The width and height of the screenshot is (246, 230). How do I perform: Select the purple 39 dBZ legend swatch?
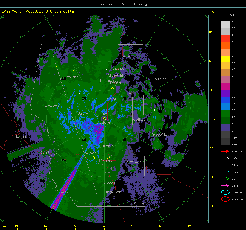225,93
